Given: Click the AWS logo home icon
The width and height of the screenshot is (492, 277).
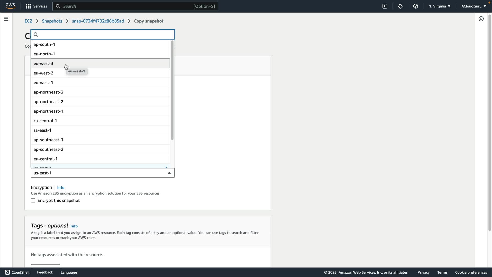Looking at the screenshot, I should click(x=10, y=6).
